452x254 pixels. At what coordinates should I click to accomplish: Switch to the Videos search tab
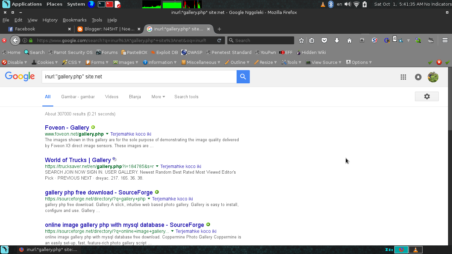point(112,97)
